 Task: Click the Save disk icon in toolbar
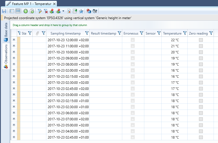tap(4, 11)
